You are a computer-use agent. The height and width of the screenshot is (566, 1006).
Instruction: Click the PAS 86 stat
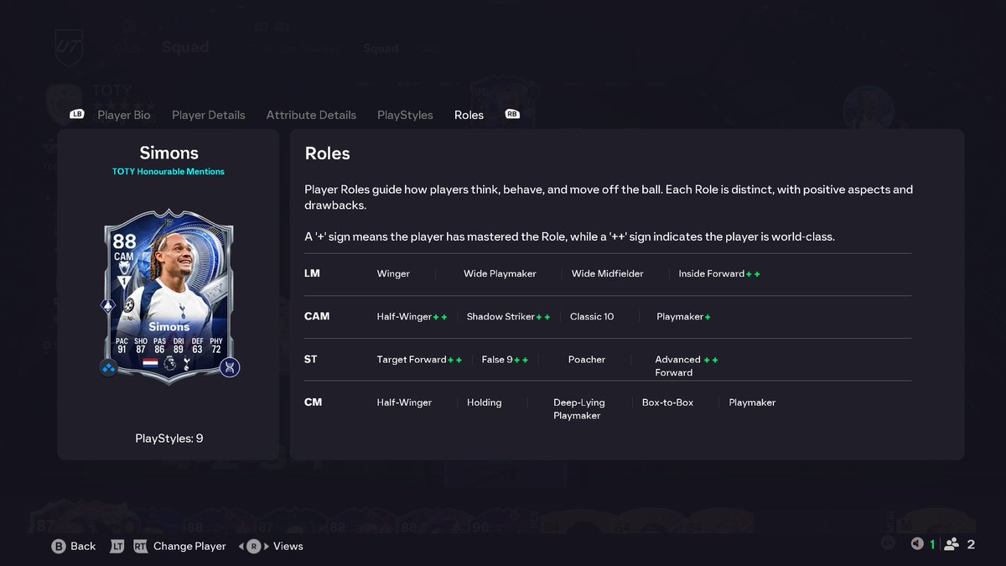tap(159, 345)
